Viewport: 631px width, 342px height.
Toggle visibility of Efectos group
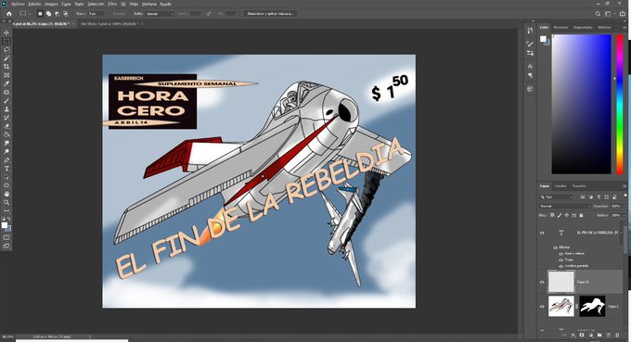[555, 247]
